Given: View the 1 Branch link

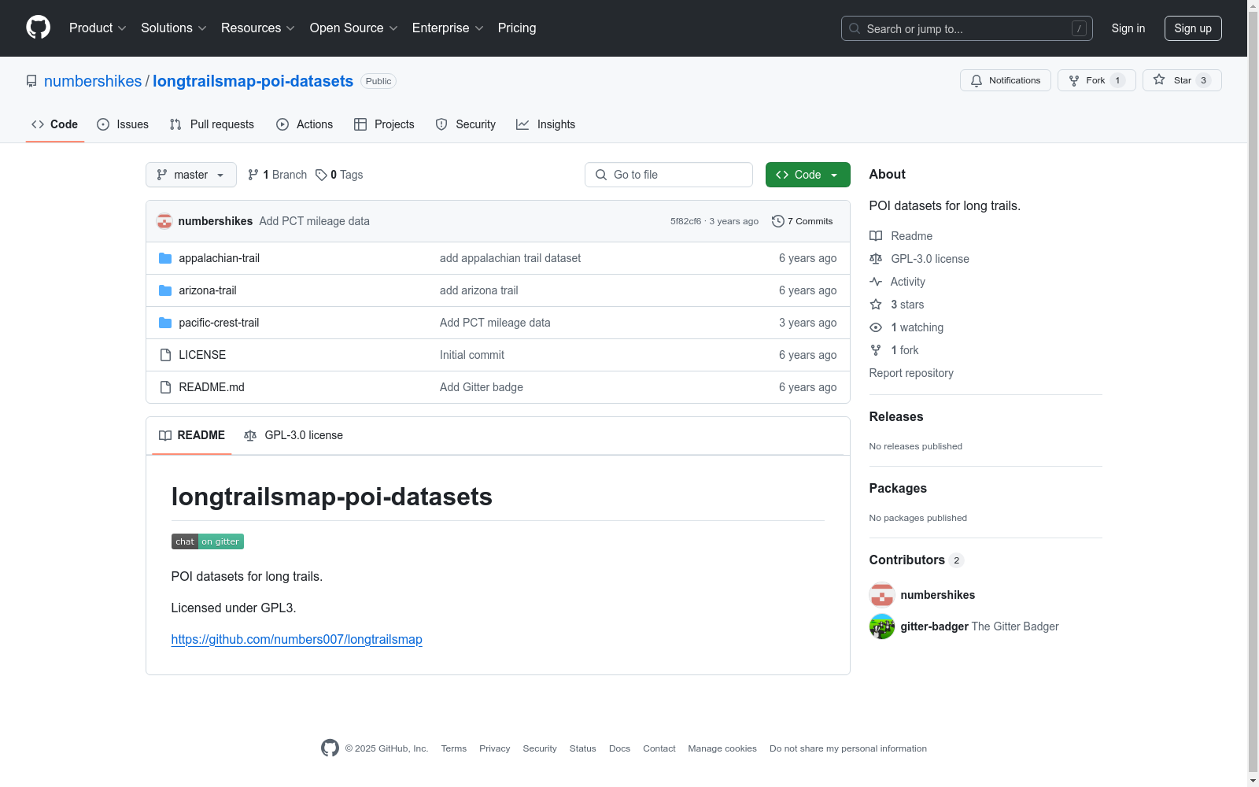Looking at the screenshot, I should [x=277, y=175].
